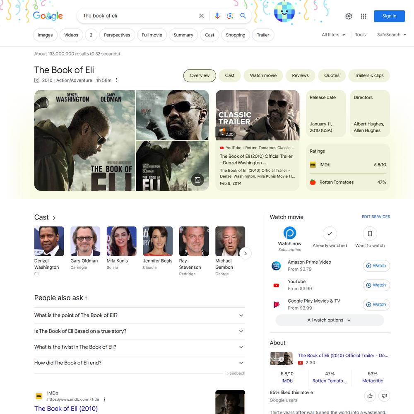Click Feedback link
Viewport: 414px width, 414px height.
236,373
